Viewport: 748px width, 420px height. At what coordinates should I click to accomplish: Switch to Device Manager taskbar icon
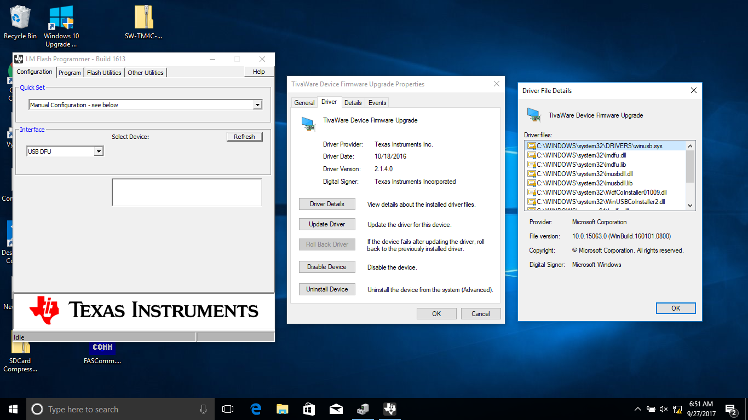(363, 409)
